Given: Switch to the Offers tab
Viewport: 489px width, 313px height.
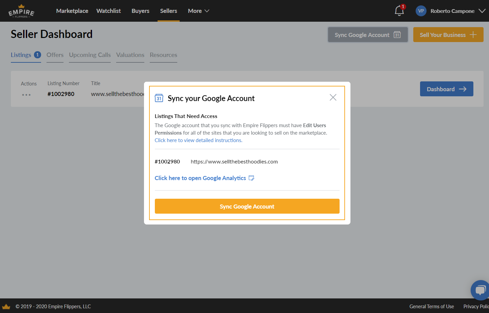Looking at the screenshot, I should pyautogui.click(x=55, y=55).
